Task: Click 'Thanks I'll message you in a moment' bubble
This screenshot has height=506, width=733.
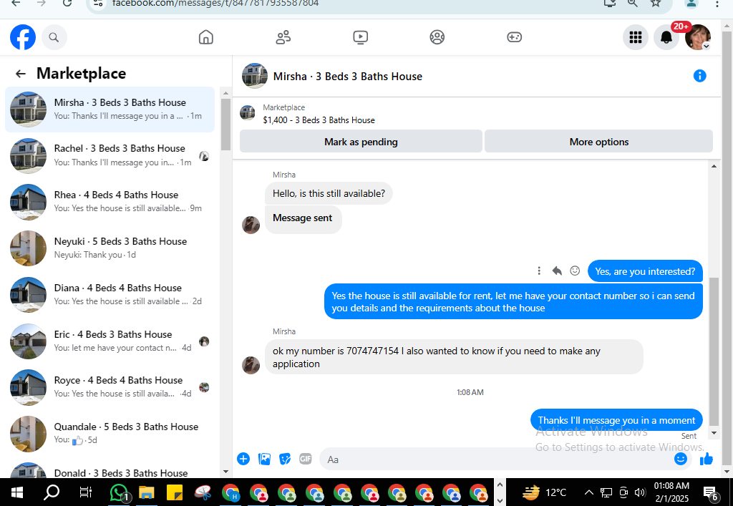Action: tap(616, 420)
